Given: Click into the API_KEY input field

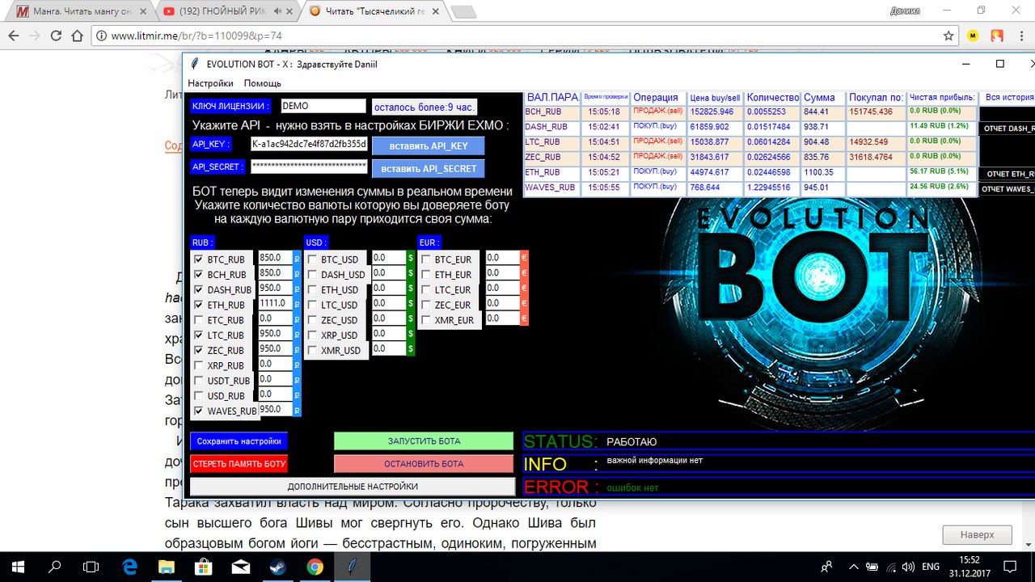Looking at the screenshot, I should (x=309, y=144).
